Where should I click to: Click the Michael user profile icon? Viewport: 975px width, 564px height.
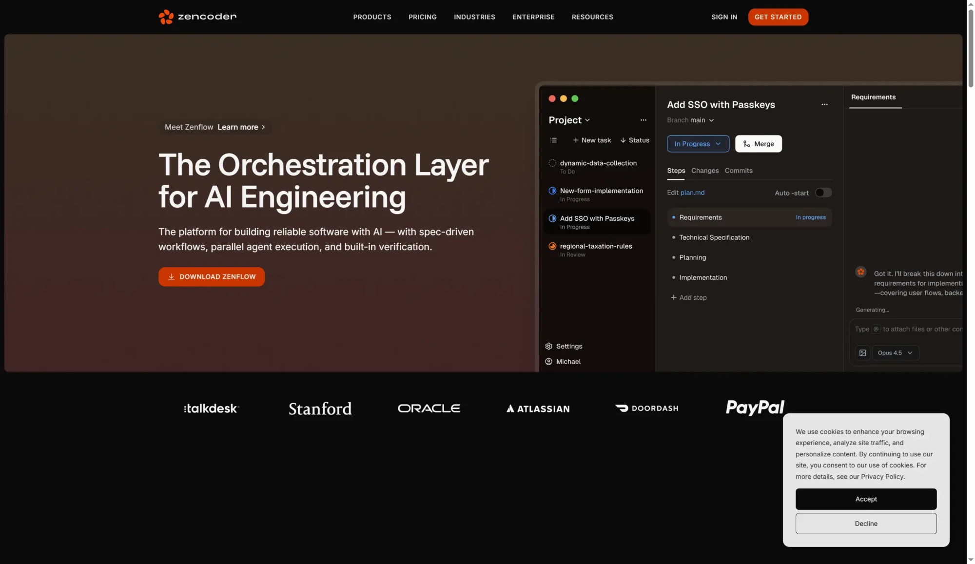coord(548,362)
